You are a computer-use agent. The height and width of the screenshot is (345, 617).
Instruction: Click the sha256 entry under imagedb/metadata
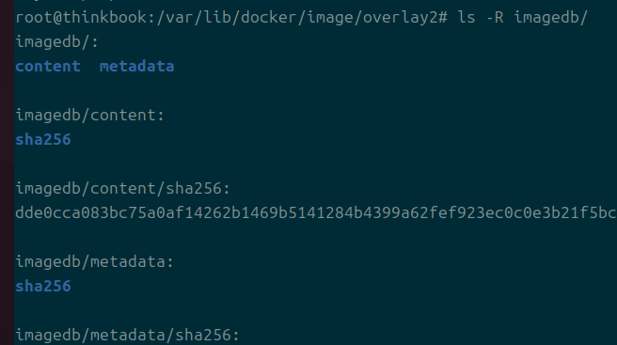coord(43,286)
